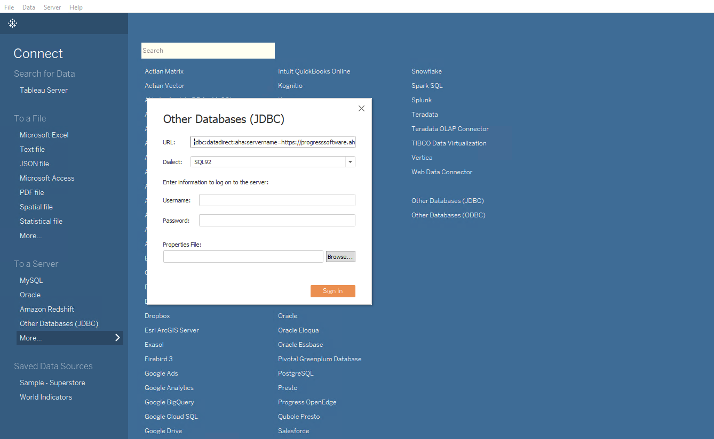Select Google Ads connector
The image size is (714, 439).
(161, 373)
